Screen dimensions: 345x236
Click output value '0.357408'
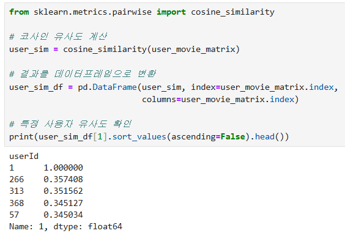point(63,180)
